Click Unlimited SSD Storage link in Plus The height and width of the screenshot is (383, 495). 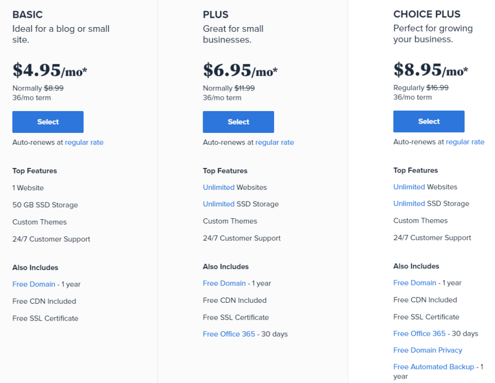coord(219,204)
